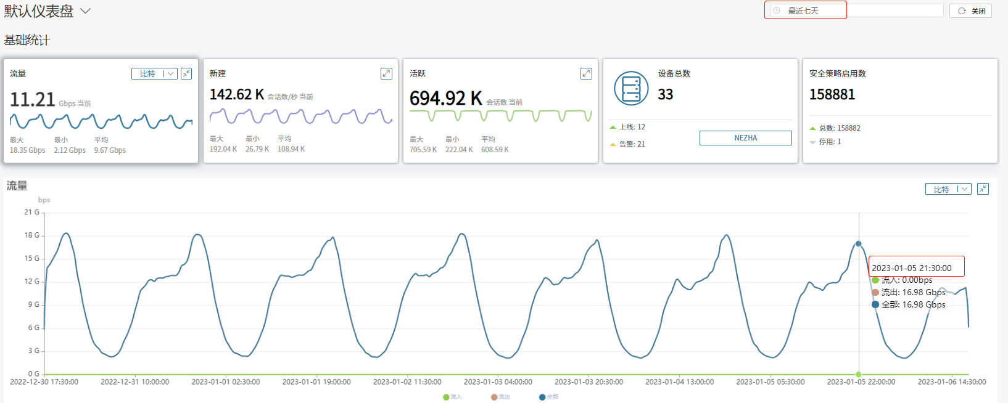Viewport: 1008px width, 403px height.
Task: Click the refresh icon beside 关闭
Action: pyautogui.click(x=962, y=11)
